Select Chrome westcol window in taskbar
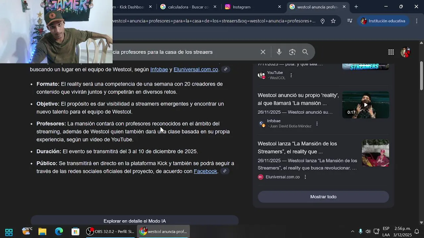Image resolution: width=424 pixels, height=238 pixels. 164,232
